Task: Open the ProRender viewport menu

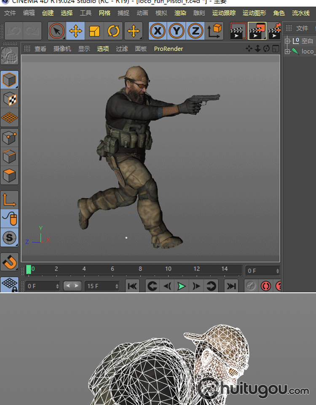Action: [168, 49]
